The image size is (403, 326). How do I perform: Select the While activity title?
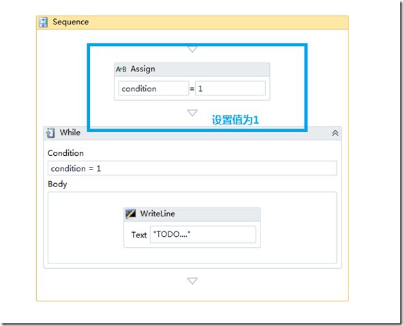(70, 133)
